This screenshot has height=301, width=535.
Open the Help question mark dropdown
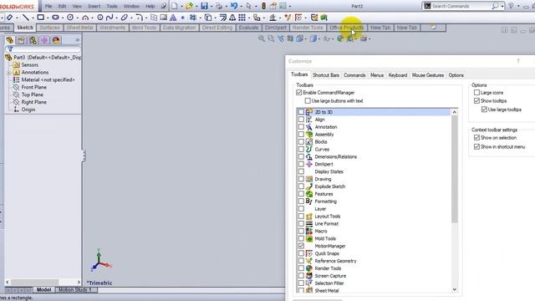(x=518, y=6)
